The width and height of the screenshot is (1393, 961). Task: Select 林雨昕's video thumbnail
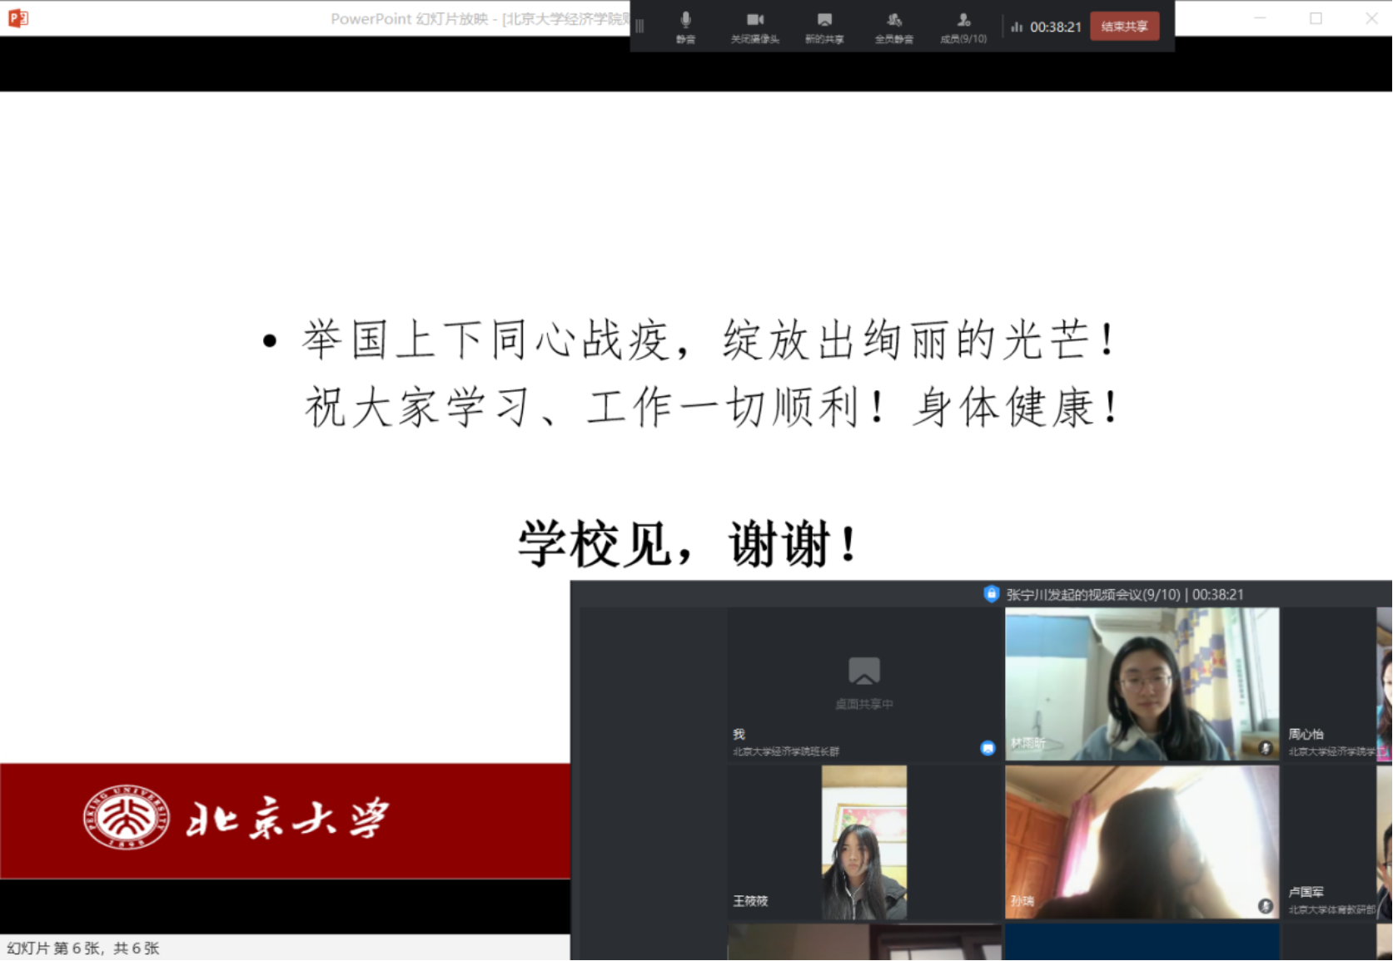[1141, 683]
